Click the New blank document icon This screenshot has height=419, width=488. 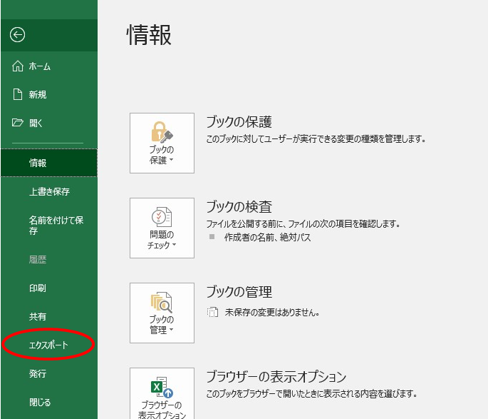[18, 94]
